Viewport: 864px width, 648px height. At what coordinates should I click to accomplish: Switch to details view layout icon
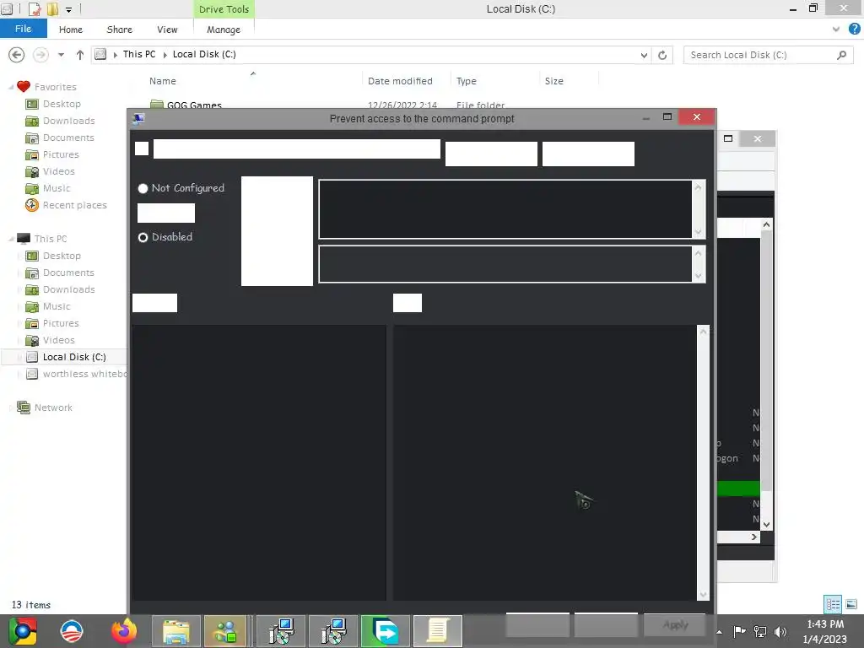tap(833, 604)
